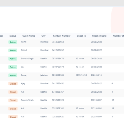Click the Contact Number column header
The height and width of the screenshot is (120, 124).
(x=62, y=36)
